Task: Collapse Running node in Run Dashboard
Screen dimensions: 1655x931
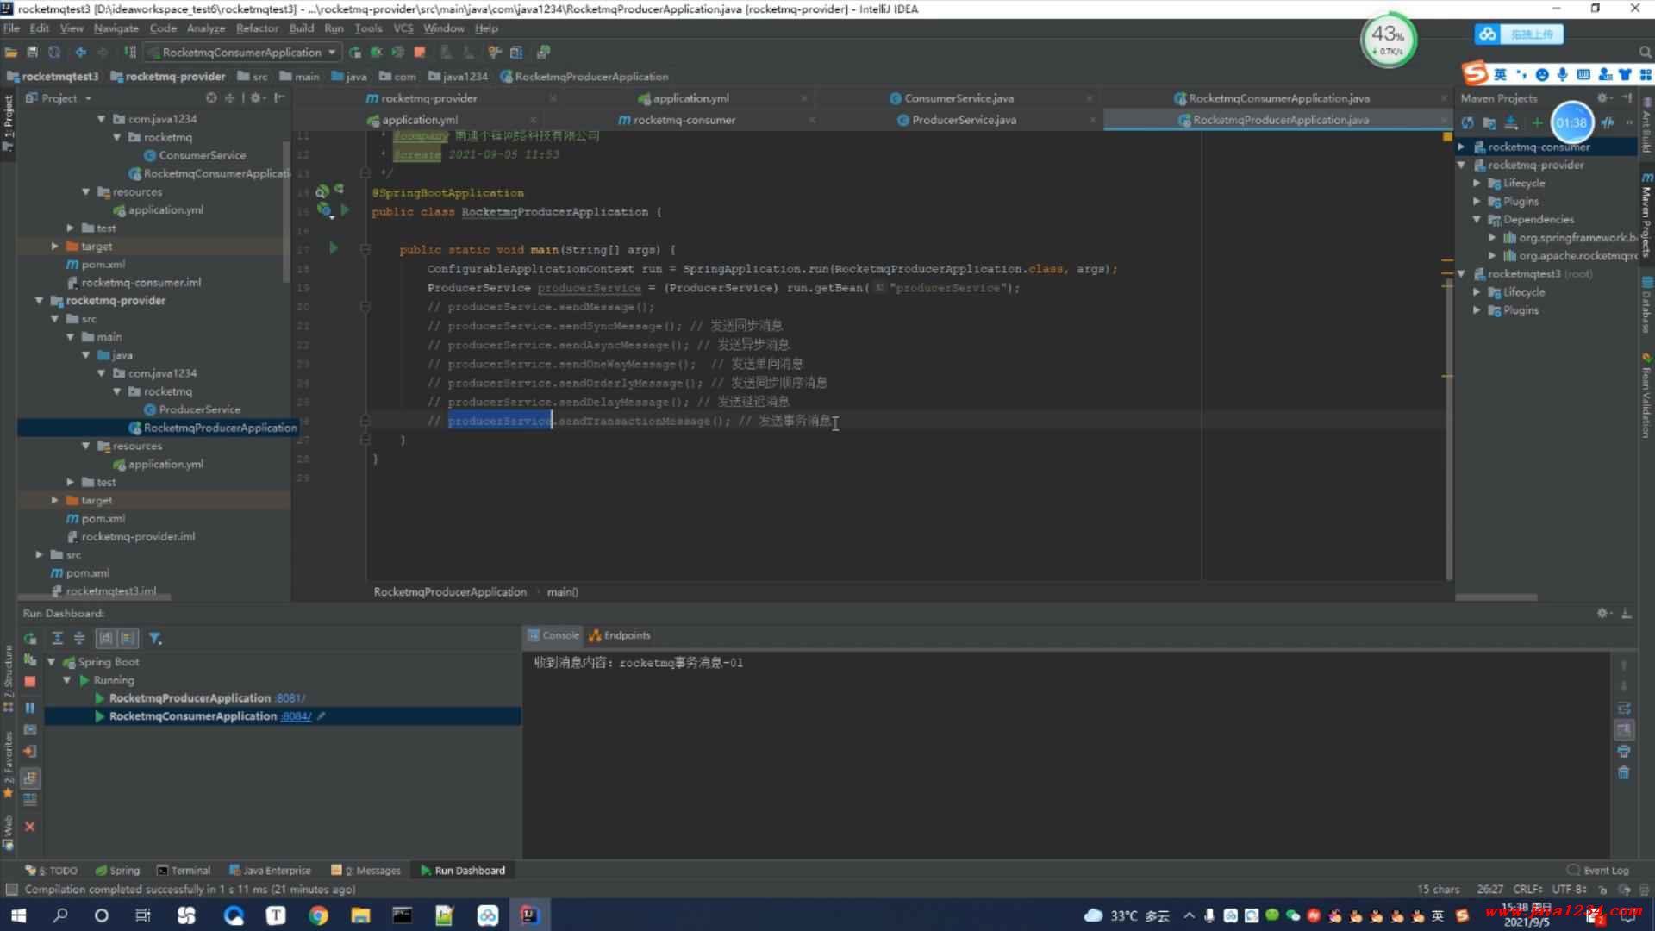Action: (66, 680)
